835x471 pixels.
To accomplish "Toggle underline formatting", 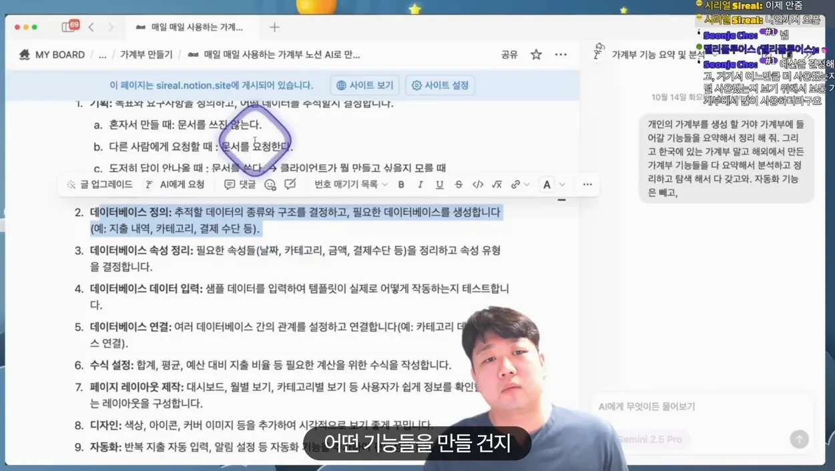I will pos(439,185).
